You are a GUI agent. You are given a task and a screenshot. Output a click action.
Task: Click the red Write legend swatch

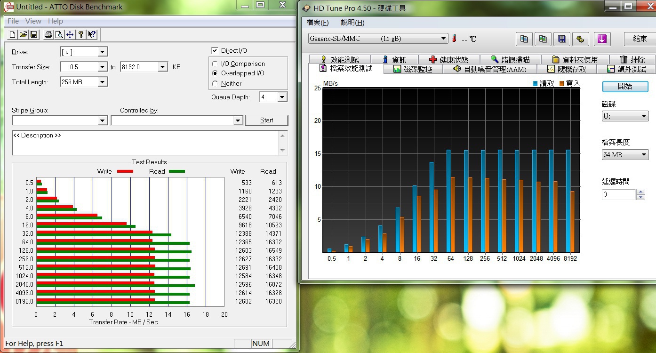[x=125, y=171]
